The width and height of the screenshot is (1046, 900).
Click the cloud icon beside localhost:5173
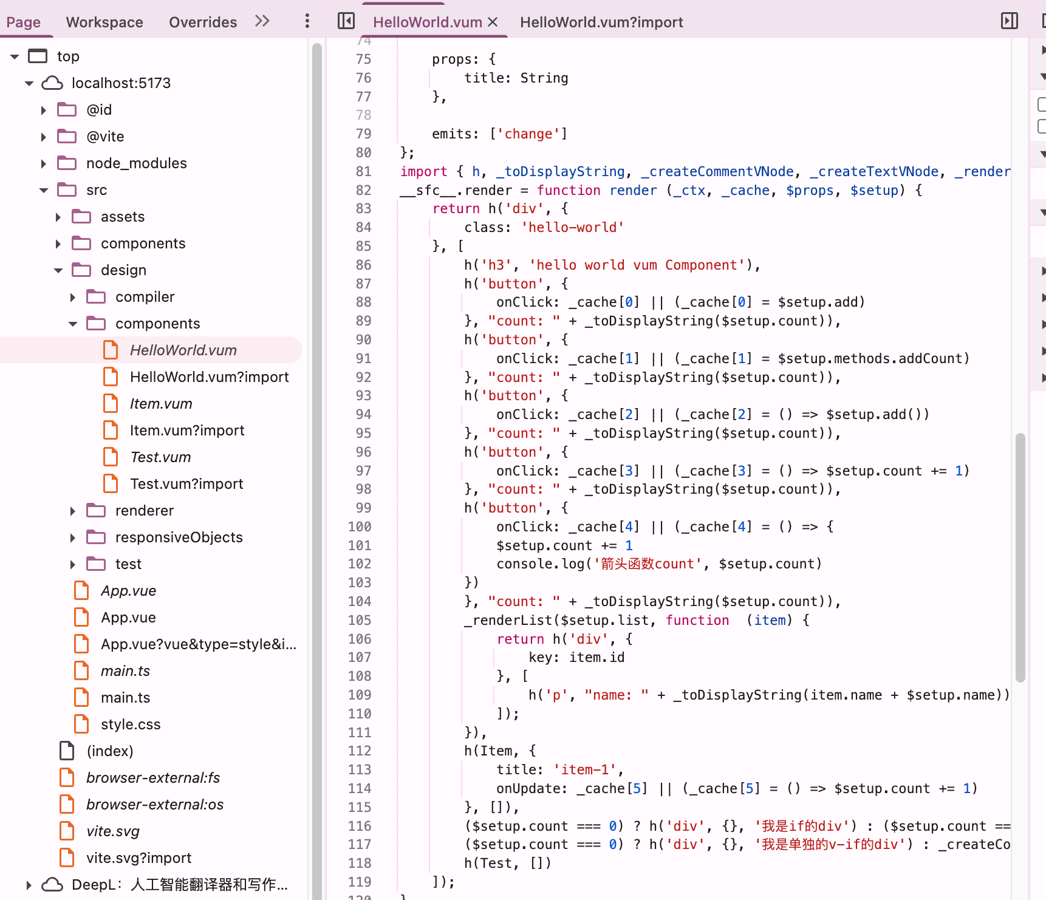click(52, 83)
